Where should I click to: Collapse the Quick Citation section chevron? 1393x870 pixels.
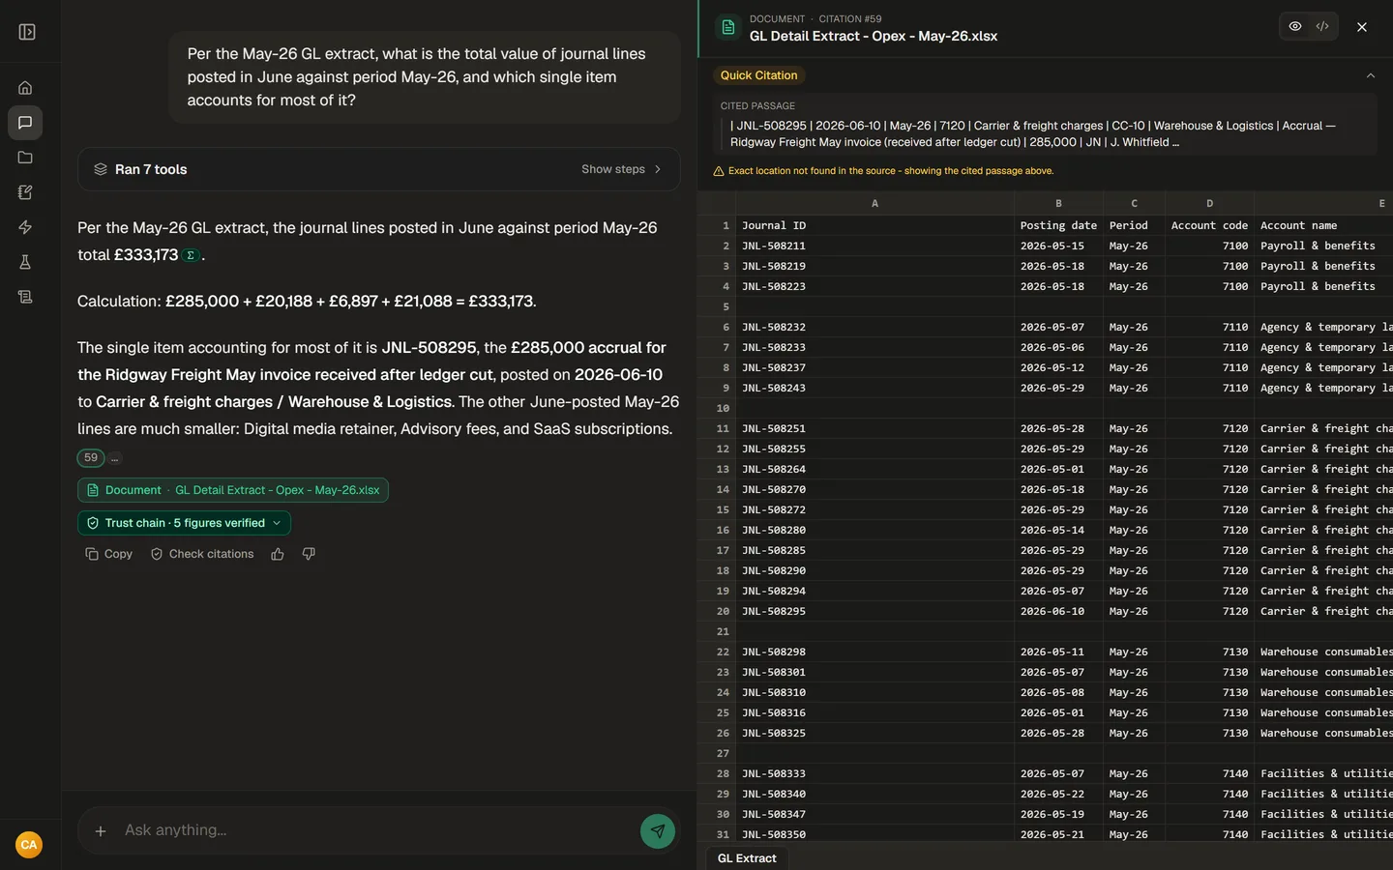tap(1370, 75)
